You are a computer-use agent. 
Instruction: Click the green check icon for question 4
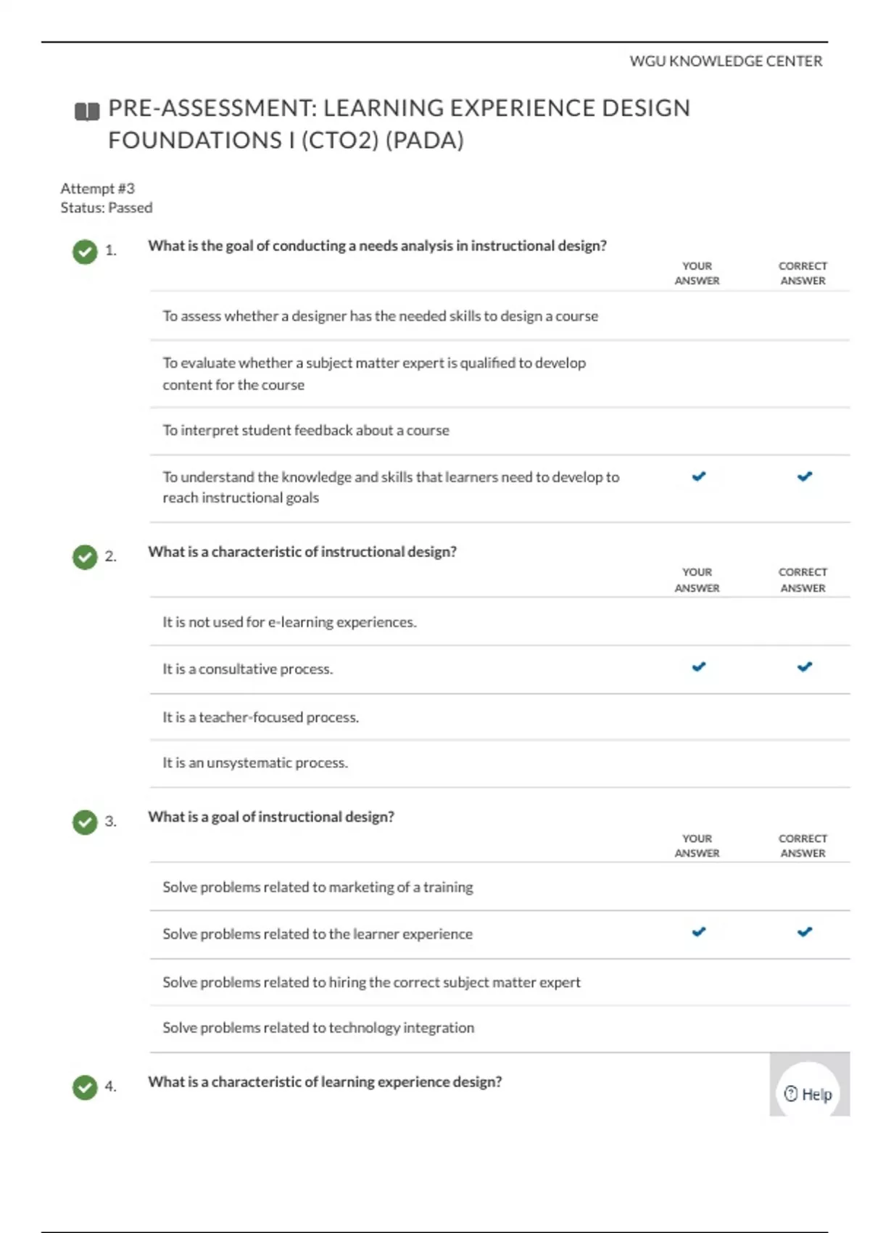point(85,1087)
